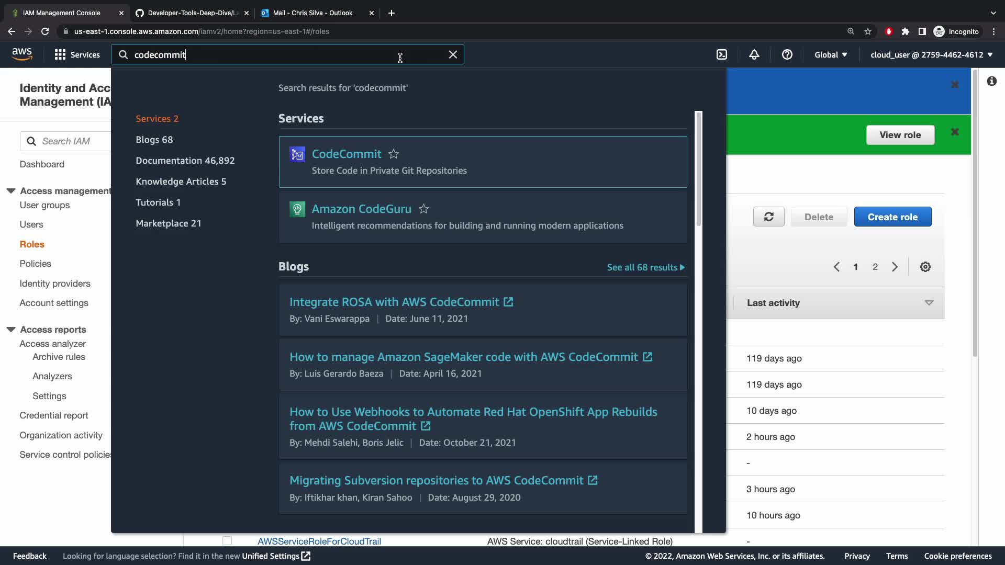Open the help question mark icon
1005x565 pixels.
[x=787, y=54]
